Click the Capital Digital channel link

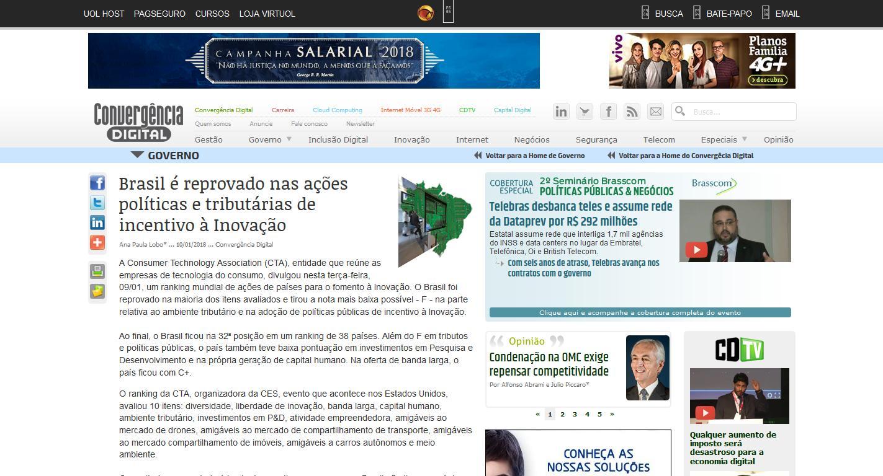point(513,110)
